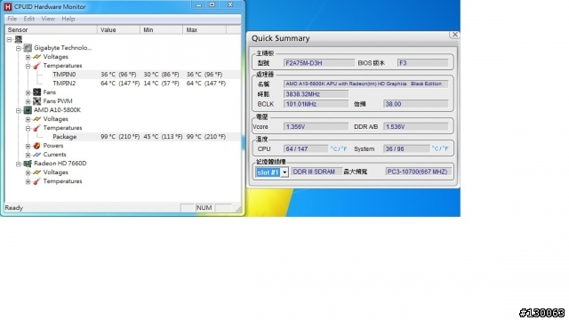Click the Currents icon

click(37, 155)
